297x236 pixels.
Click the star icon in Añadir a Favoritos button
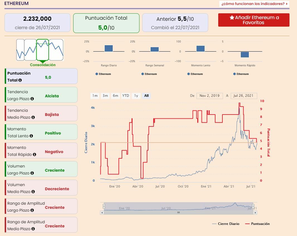(x=232, y=17)
